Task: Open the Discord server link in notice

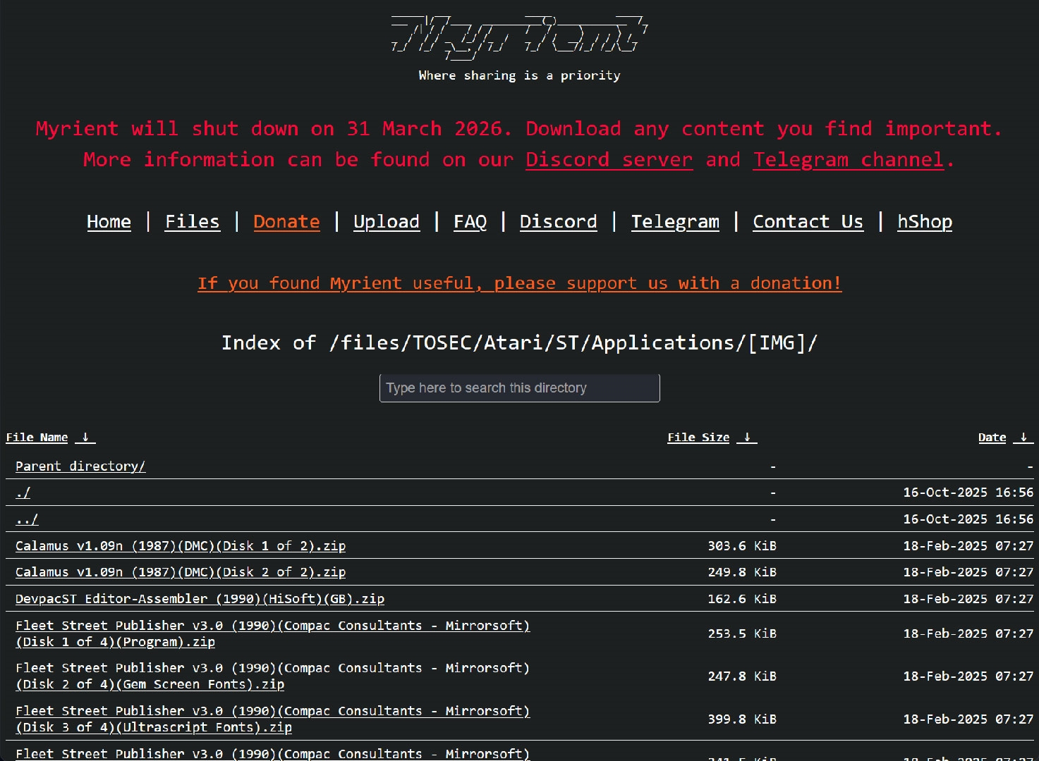Action: tap(609, 160)
